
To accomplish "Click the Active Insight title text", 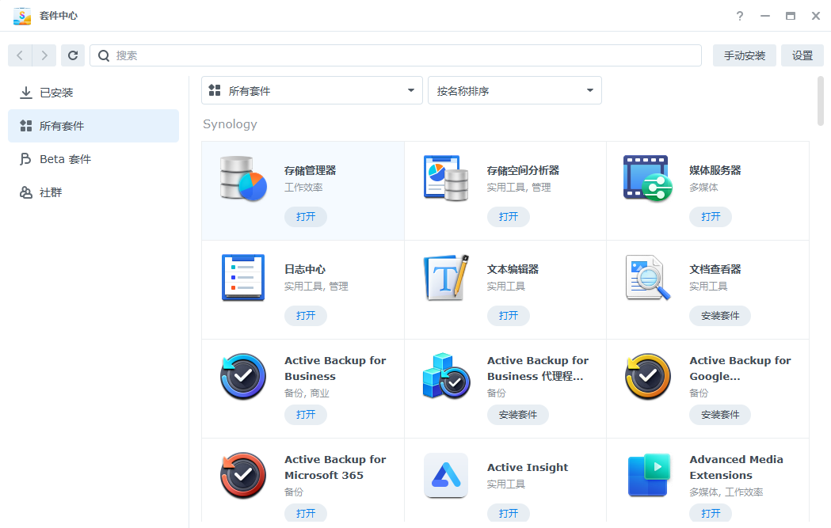I will pos(528,468).
